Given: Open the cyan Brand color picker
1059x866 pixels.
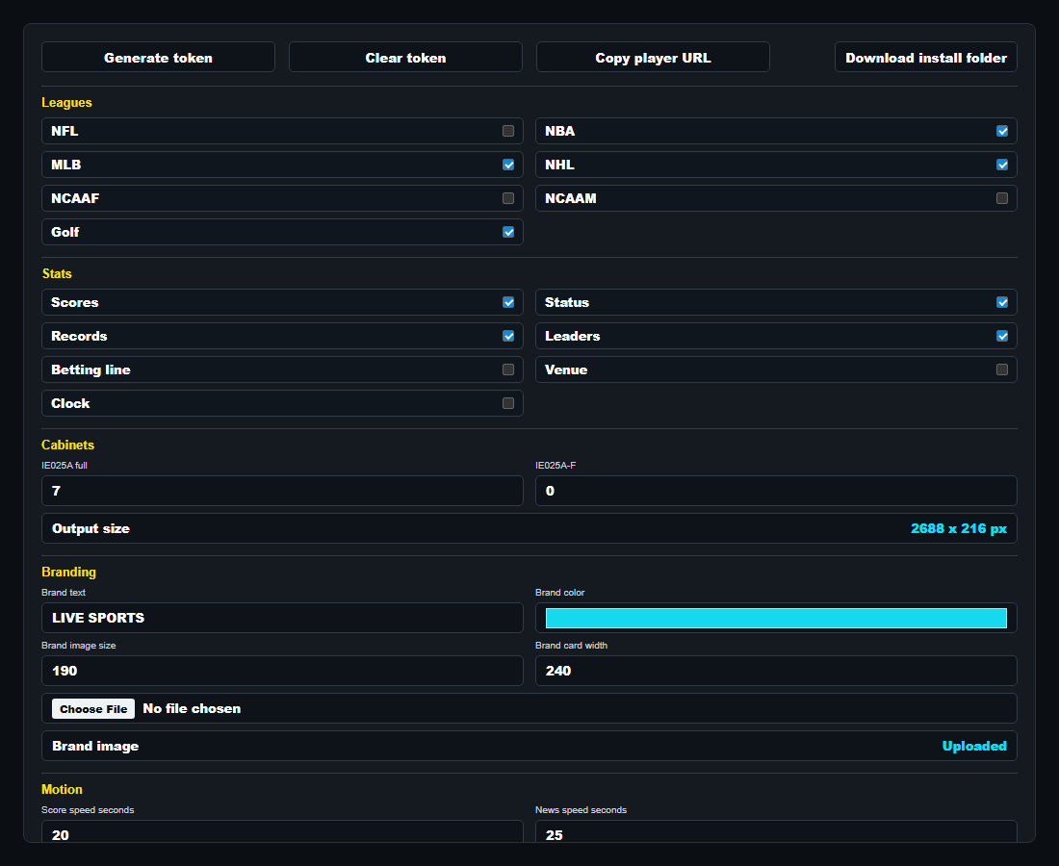Looking at the screenshot, I should coord(776,618).
